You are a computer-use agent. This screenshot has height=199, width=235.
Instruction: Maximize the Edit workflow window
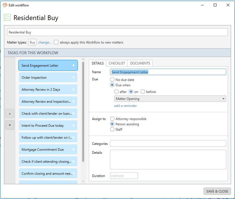[215, 5]
